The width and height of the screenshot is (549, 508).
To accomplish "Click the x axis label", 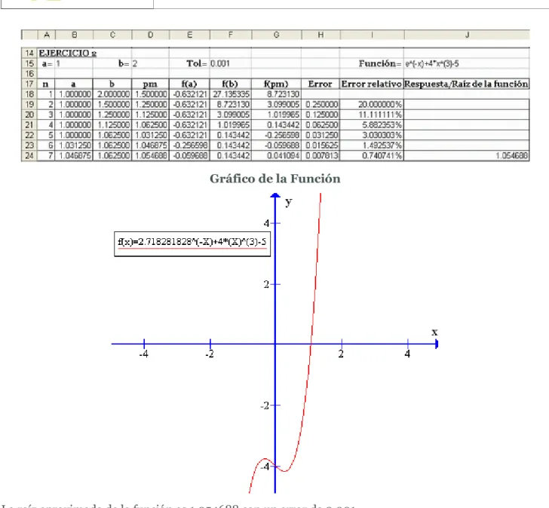I will [x=434, y=332].
